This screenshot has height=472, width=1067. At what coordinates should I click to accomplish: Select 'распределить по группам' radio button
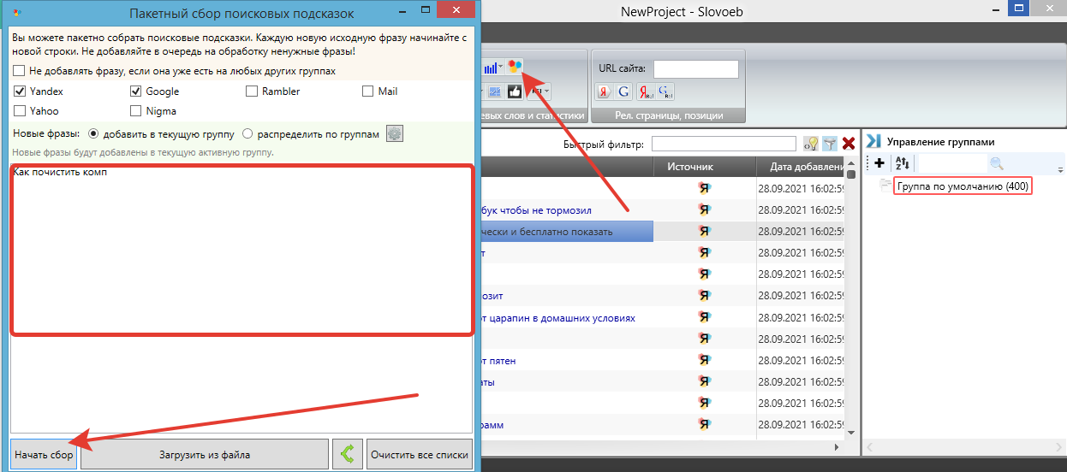[x=247, y=134]
